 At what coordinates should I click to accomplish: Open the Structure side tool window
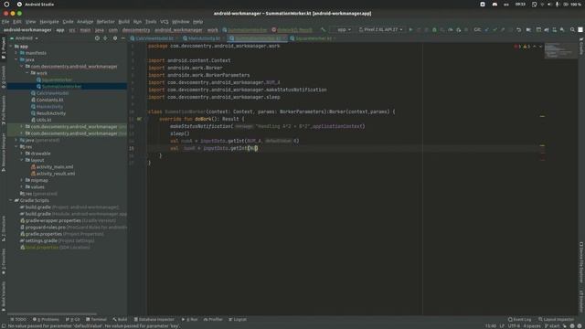click(x=4, y=228)
